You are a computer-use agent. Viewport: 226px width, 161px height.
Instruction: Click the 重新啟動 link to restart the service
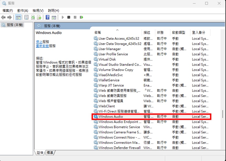(42, 46)
